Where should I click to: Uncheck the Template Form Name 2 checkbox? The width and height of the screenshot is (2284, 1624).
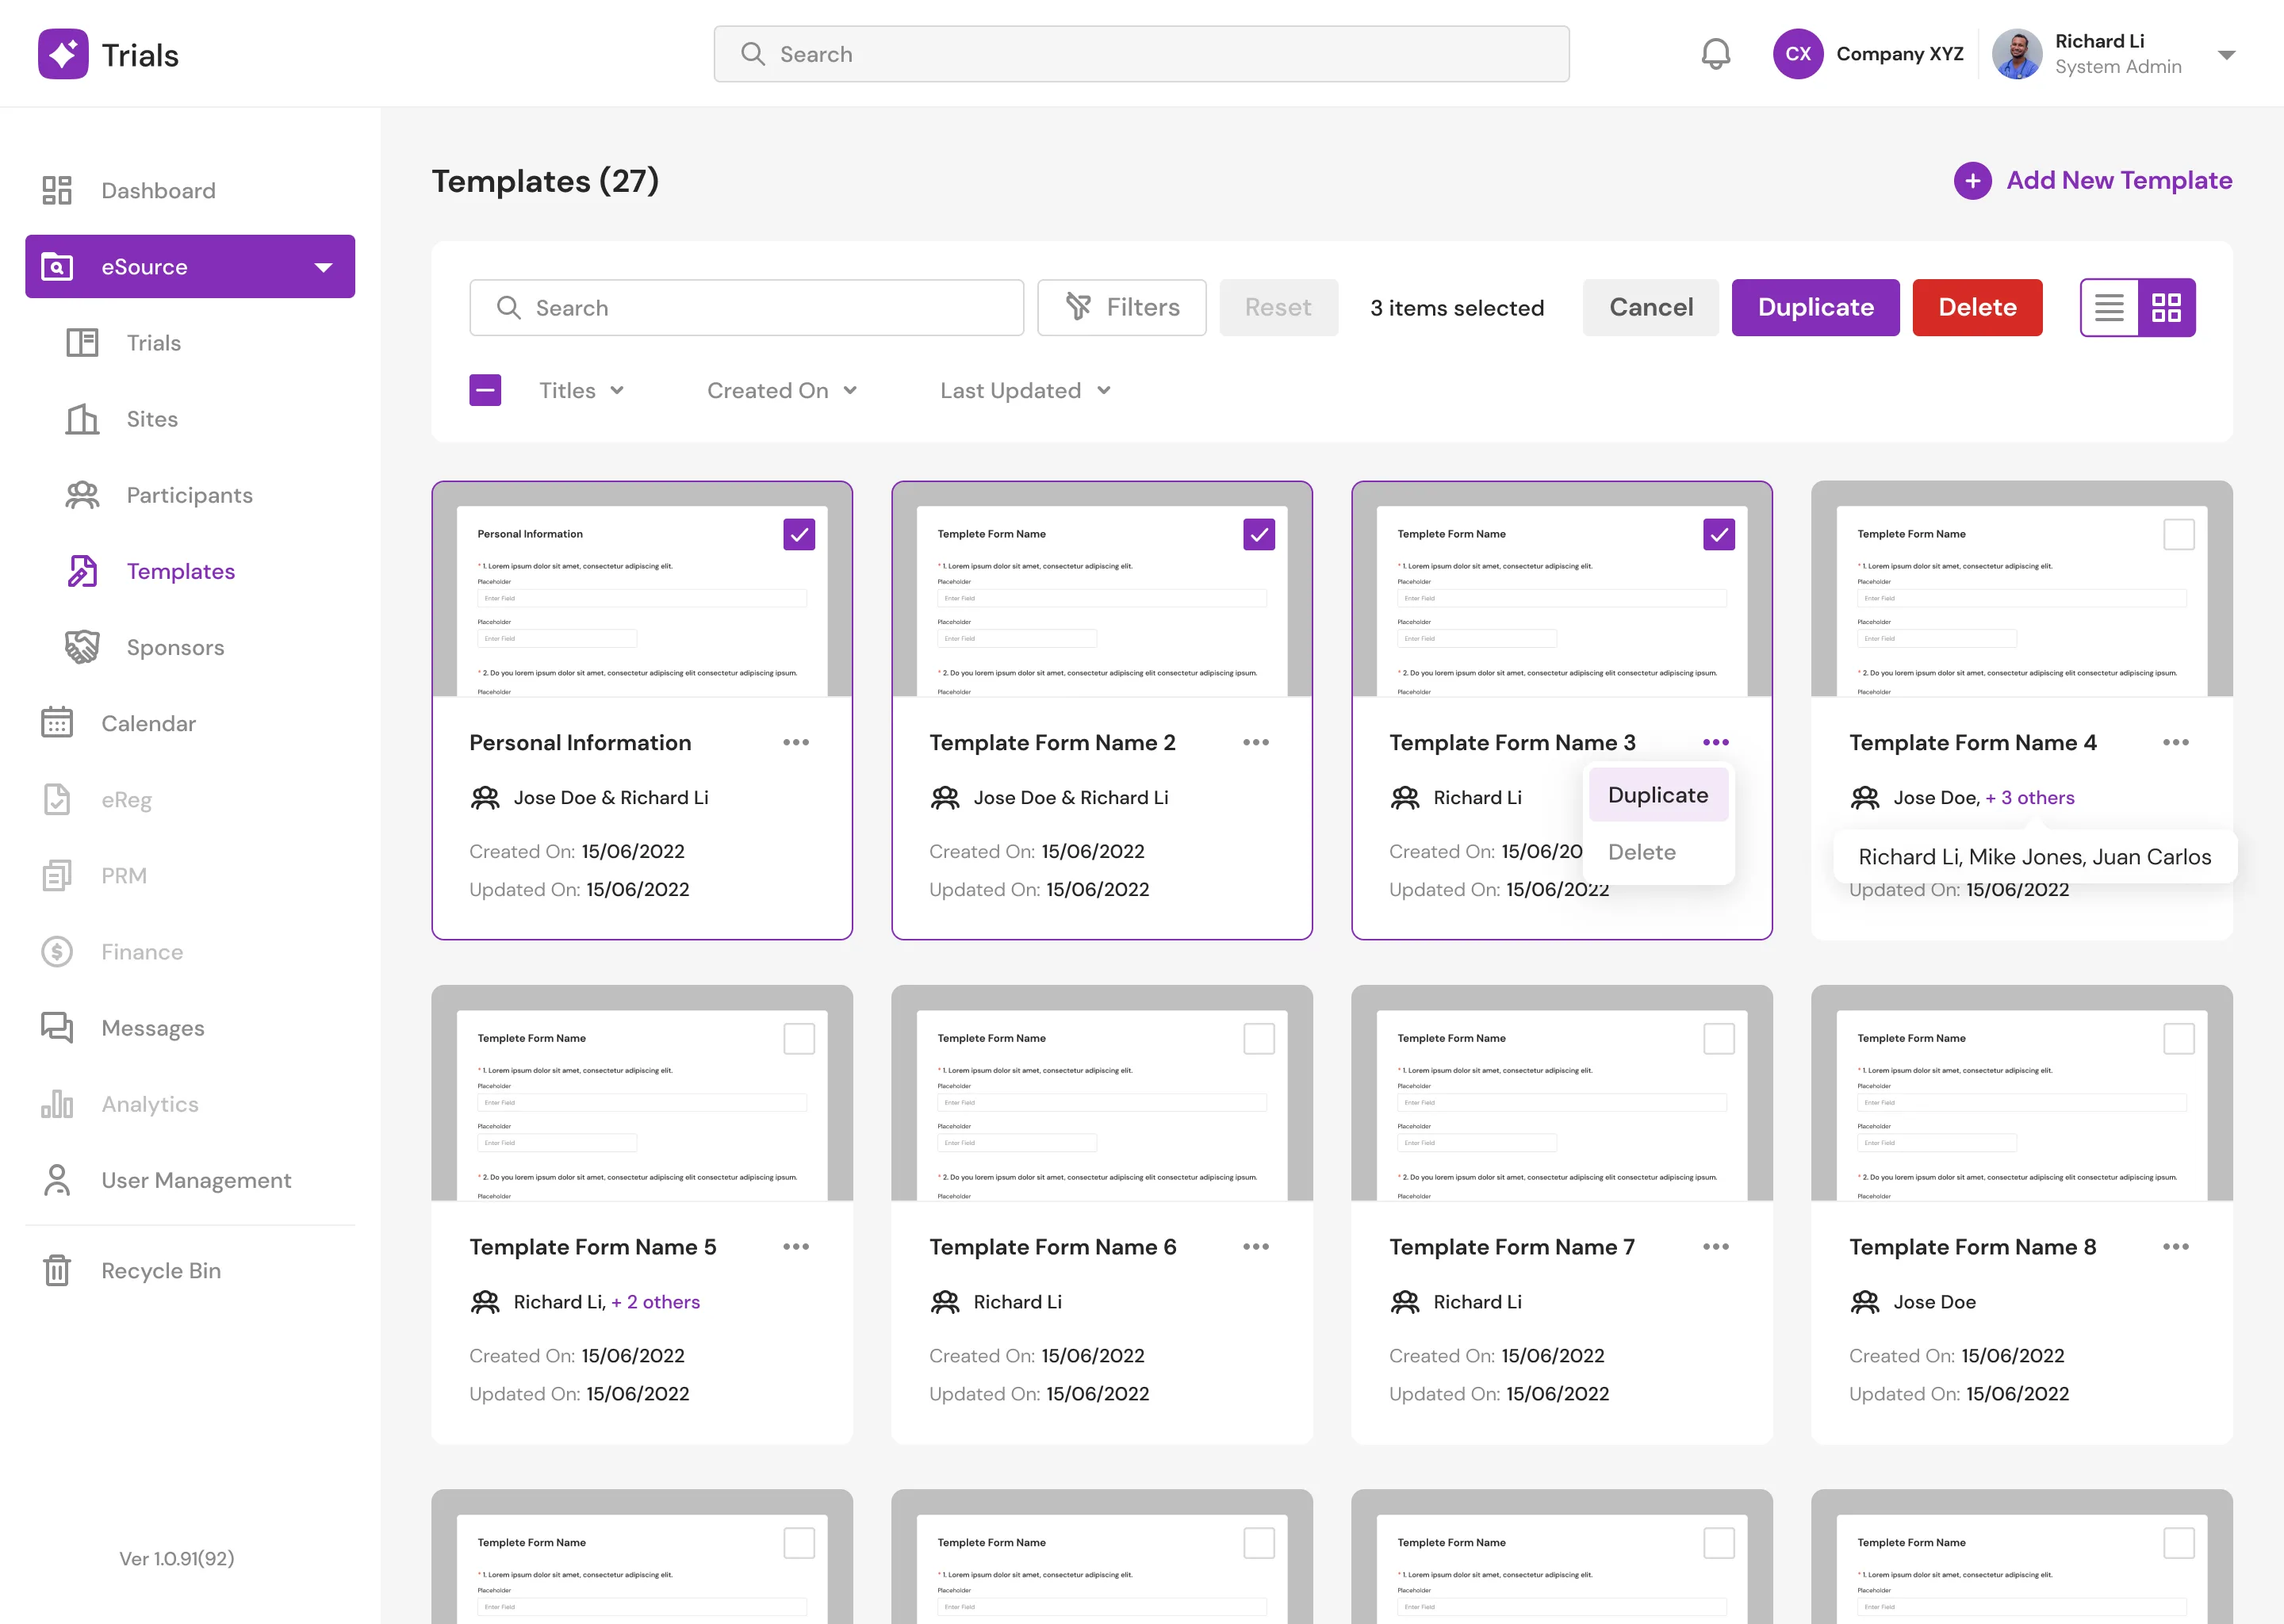pos(1259,535)
